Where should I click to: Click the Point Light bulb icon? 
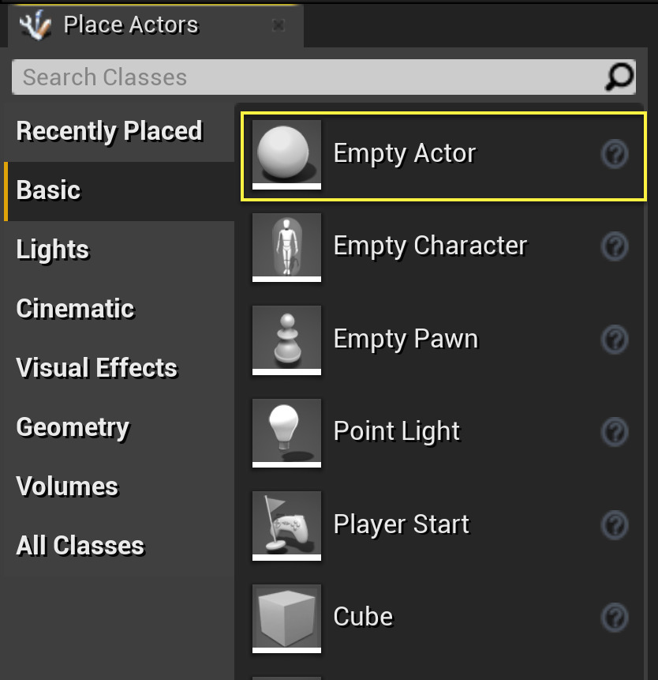pos(286,431)
